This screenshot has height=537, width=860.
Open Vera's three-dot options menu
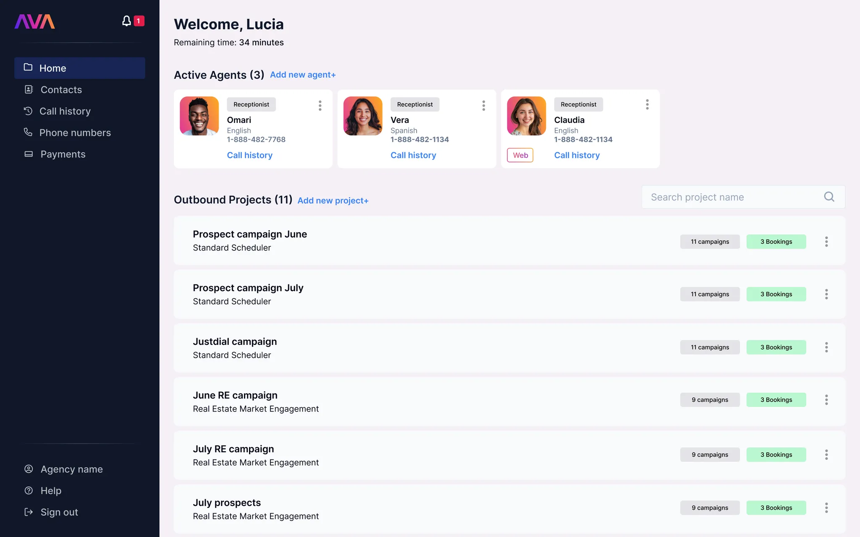click(484, 105)
